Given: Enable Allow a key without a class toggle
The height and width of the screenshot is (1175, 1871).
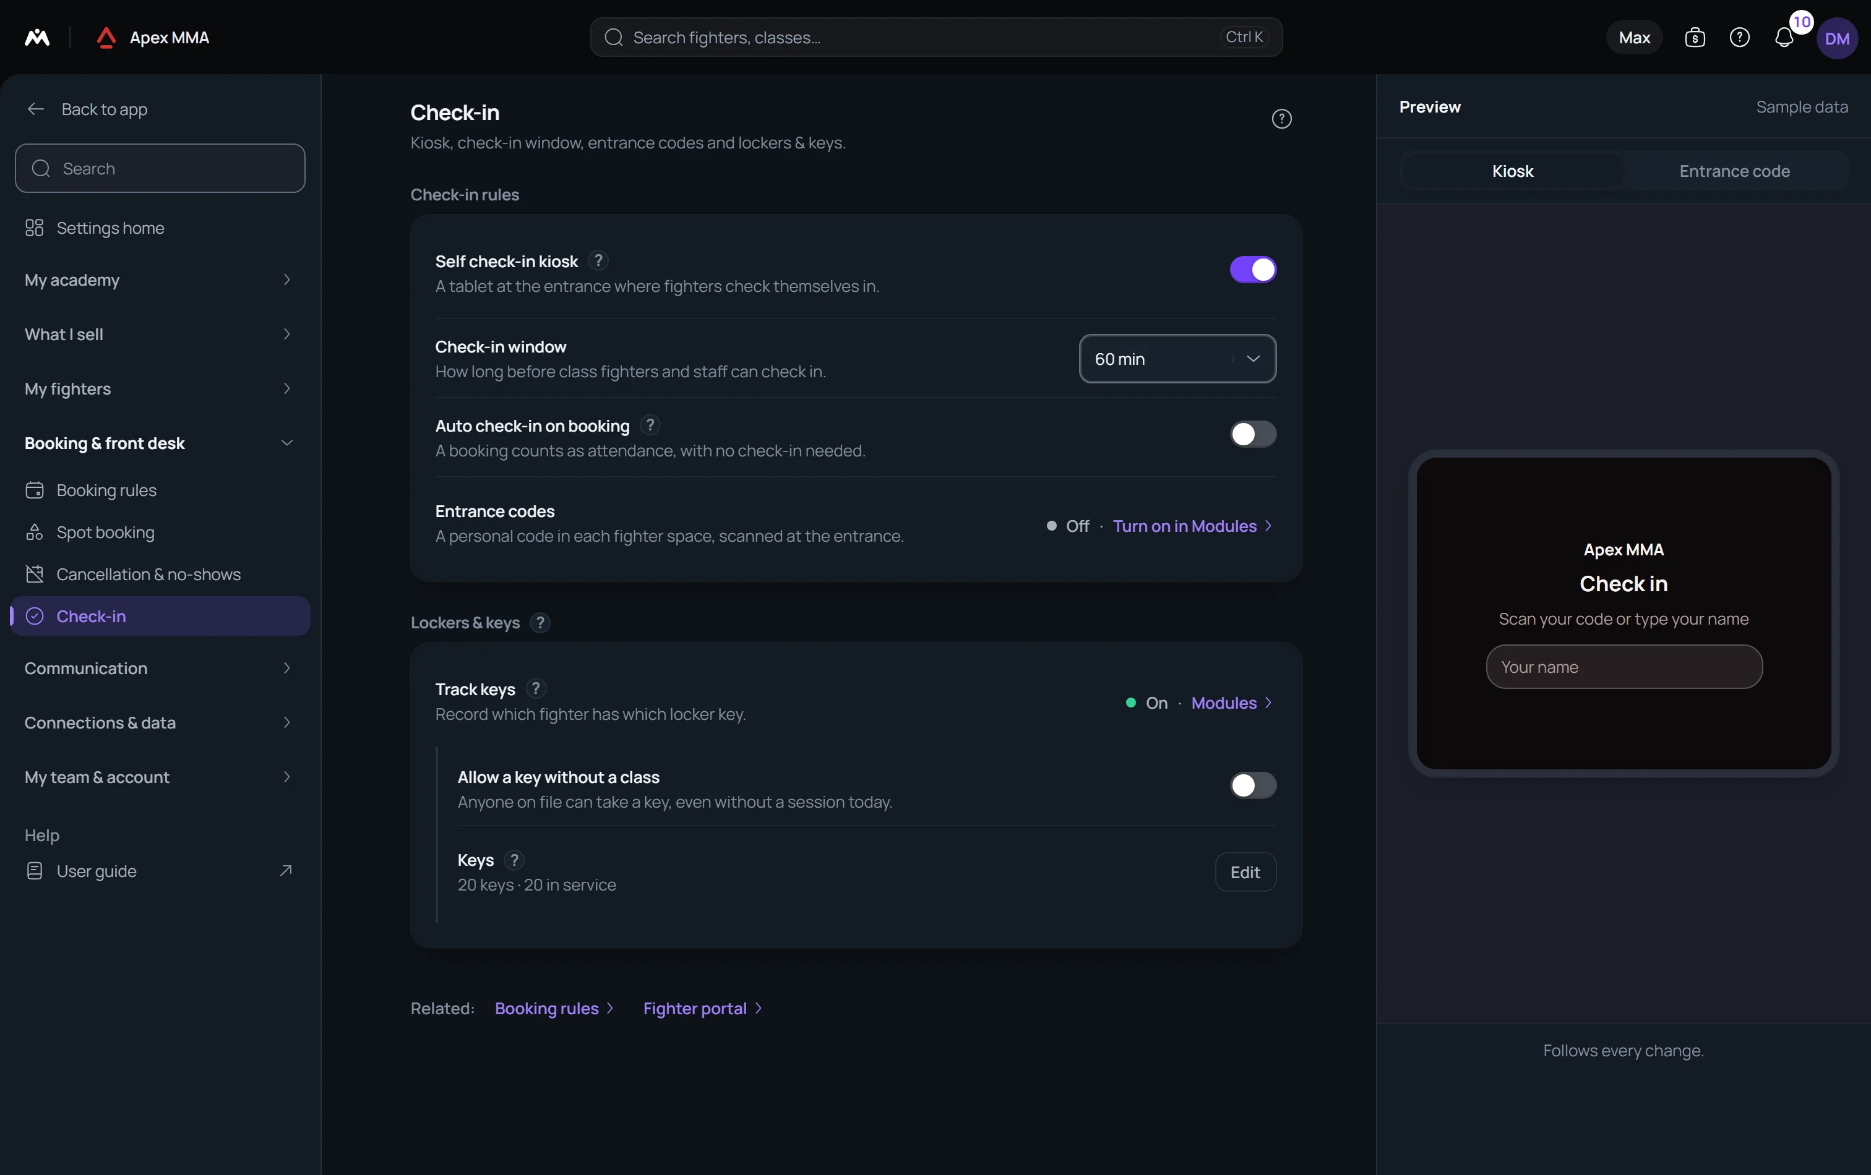Looking at the screenshot, I should (x=1252, y=785).
